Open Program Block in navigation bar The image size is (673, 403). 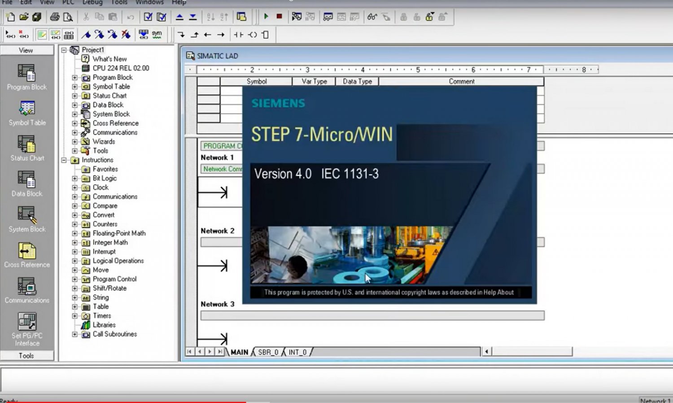coord(26,77)
